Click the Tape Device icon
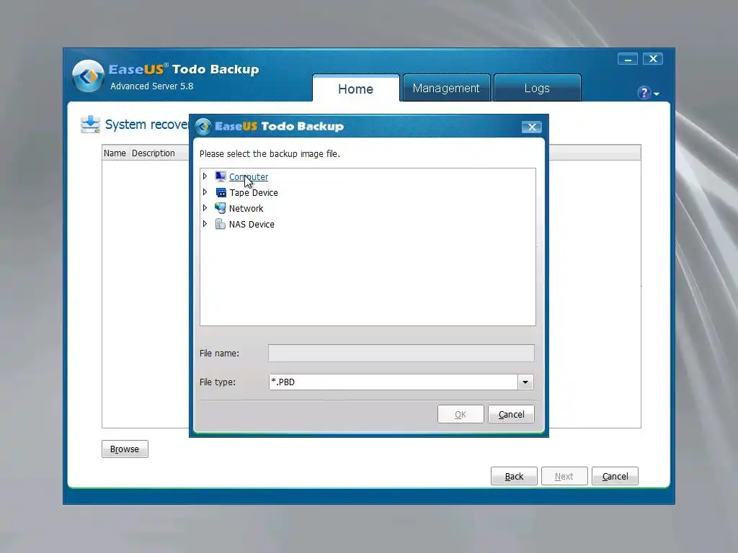Viewport: 738px width, 553px height. (x=221, y=192)
